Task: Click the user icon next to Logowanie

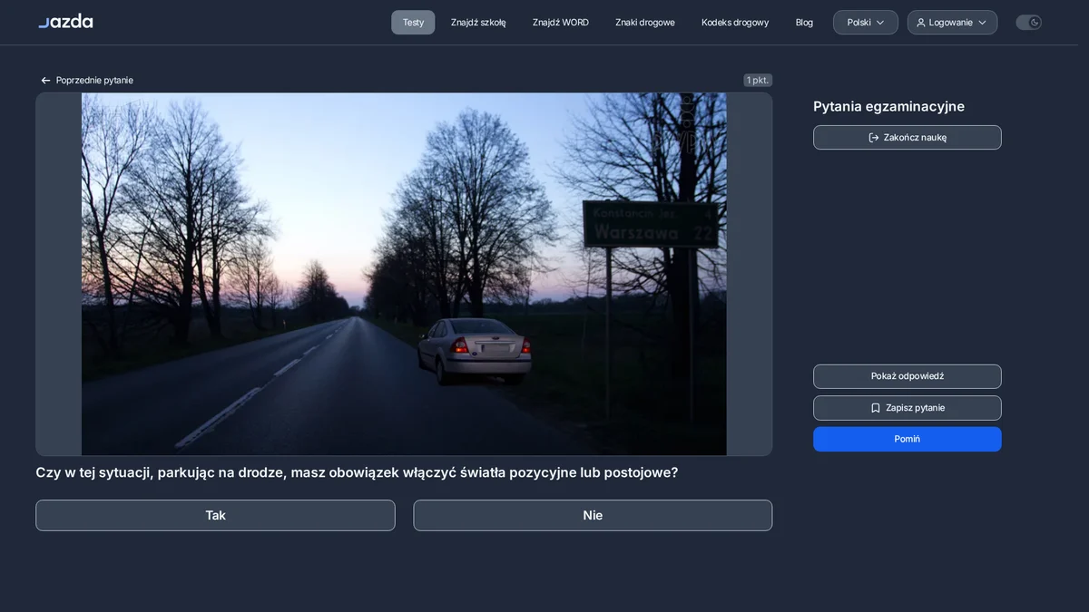Action: pyautogui.click(x=921, y=23)
